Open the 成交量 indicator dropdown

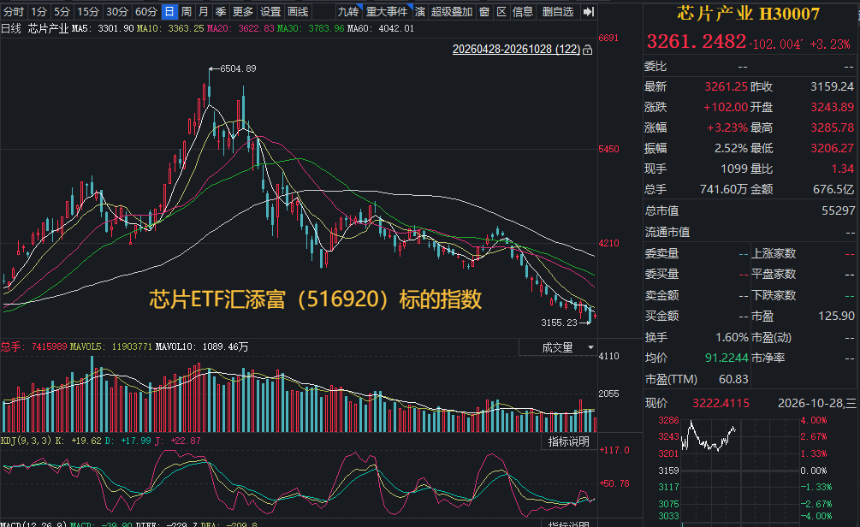click(x=558, y=347)
